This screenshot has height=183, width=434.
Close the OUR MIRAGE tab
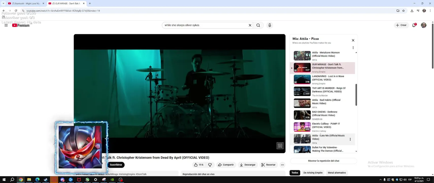[84, 4]
